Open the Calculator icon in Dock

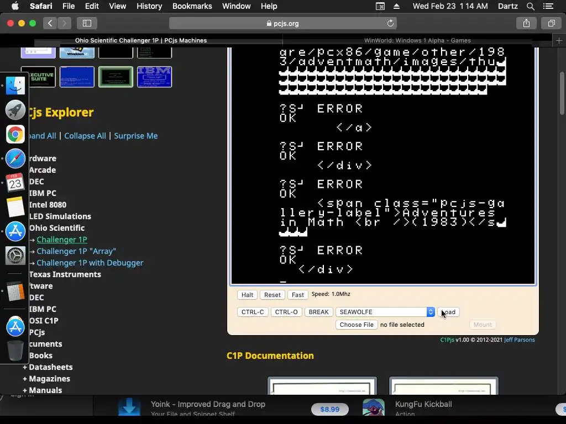[15, 291]
